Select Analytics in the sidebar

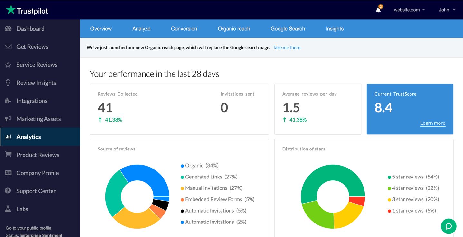click(40, 137)
